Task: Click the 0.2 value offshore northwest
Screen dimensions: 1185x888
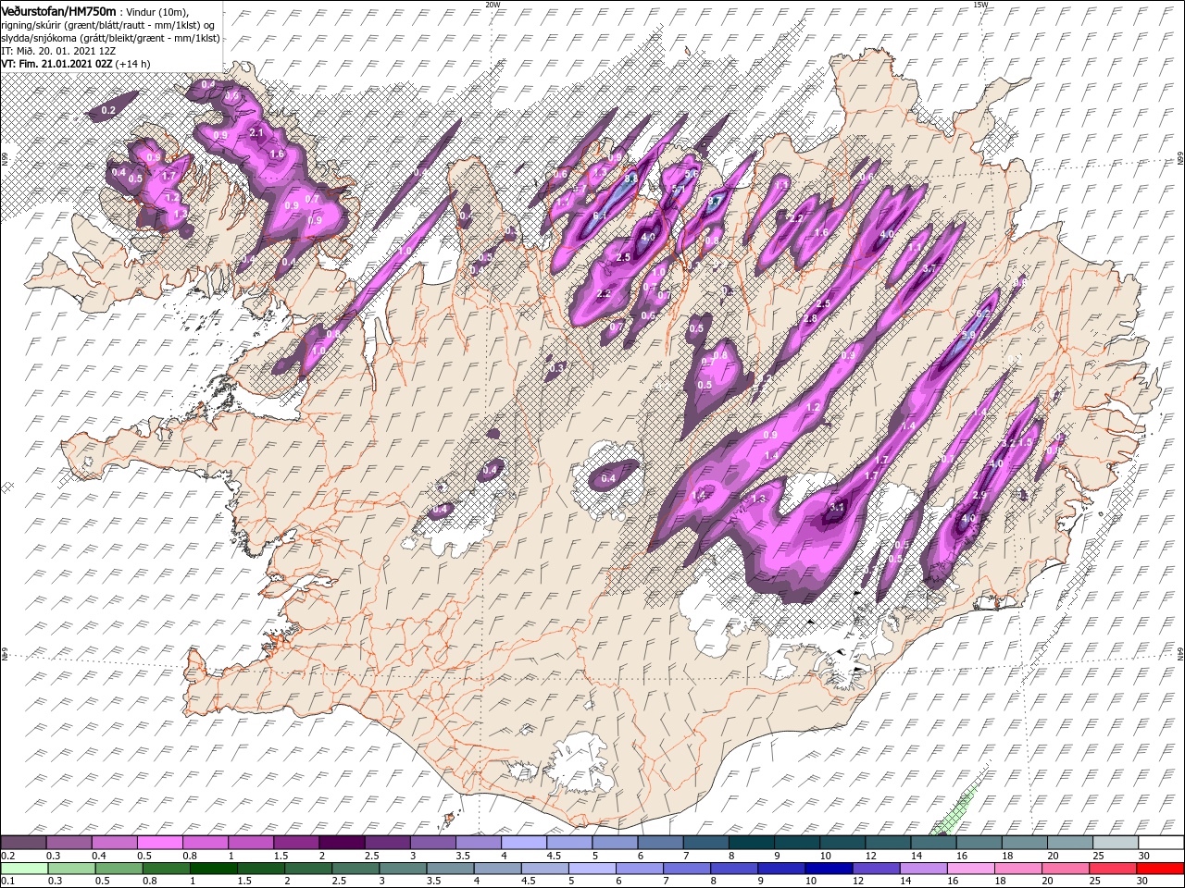Action: click(x=108, y=110)
